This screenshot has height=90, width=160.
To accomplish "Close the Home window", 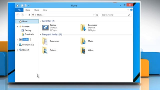I will click(130, 5).
